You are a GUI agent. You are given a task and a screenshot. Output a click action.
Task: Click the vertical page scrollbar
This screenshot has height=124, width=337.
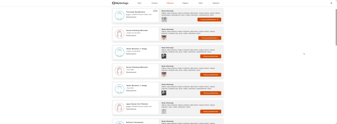point(336,27)
